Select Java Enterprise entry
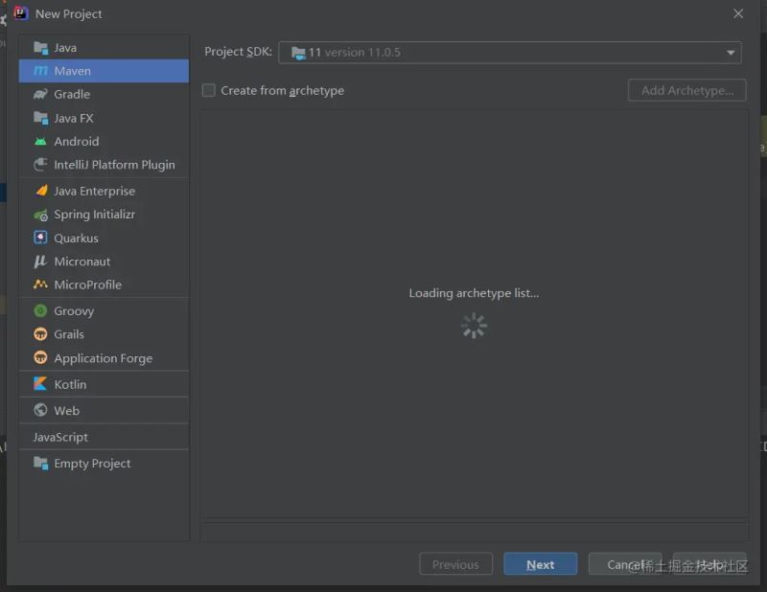Screen dimensions: 767x592 [x=104, y=192]
